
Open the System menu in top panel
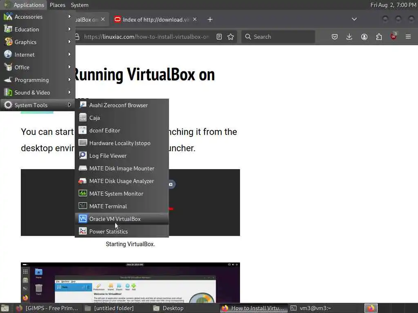(80, 5)
